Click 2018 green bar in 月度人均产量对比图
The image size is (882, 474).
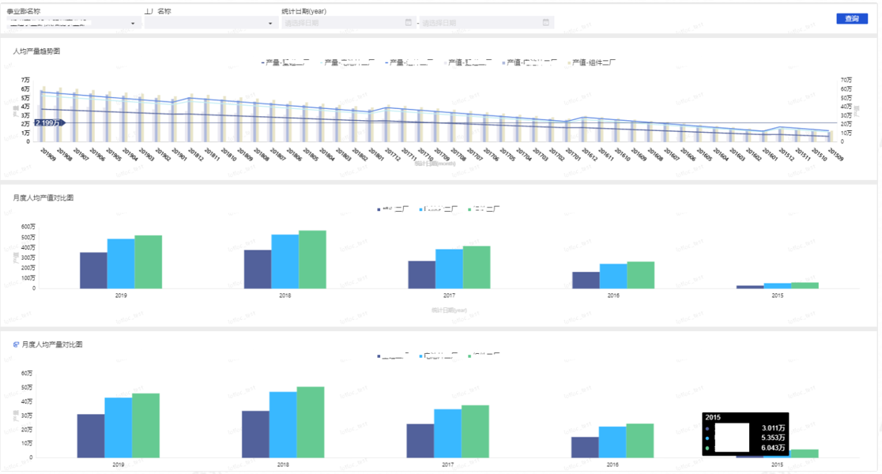click(x=311, y=423)
